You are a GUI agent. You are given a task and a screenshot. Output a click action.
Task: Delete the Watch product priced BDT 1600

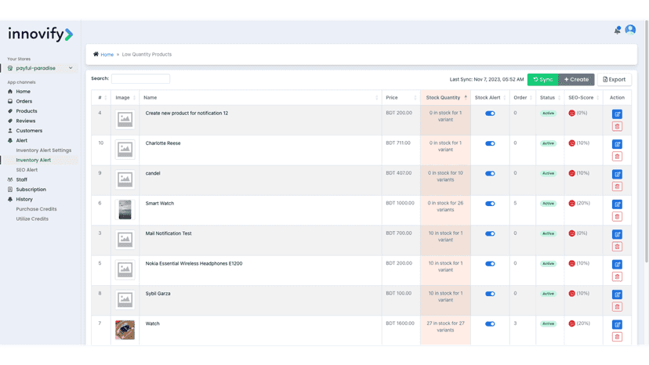(x=617, y=338)
